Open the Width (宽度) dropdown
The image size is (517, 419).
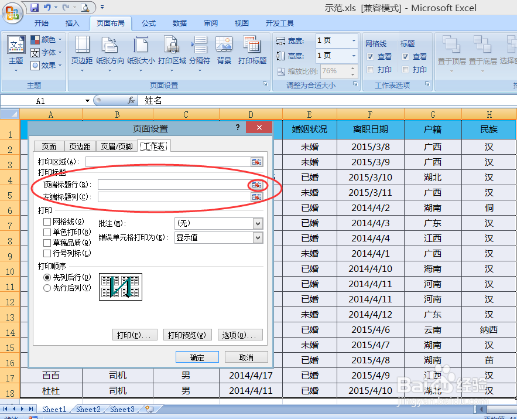click(354, 40)
